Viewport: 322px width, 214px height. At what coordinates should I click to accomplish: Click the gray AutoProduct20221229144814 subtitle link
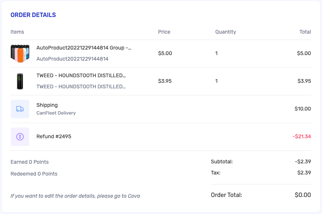73,59
